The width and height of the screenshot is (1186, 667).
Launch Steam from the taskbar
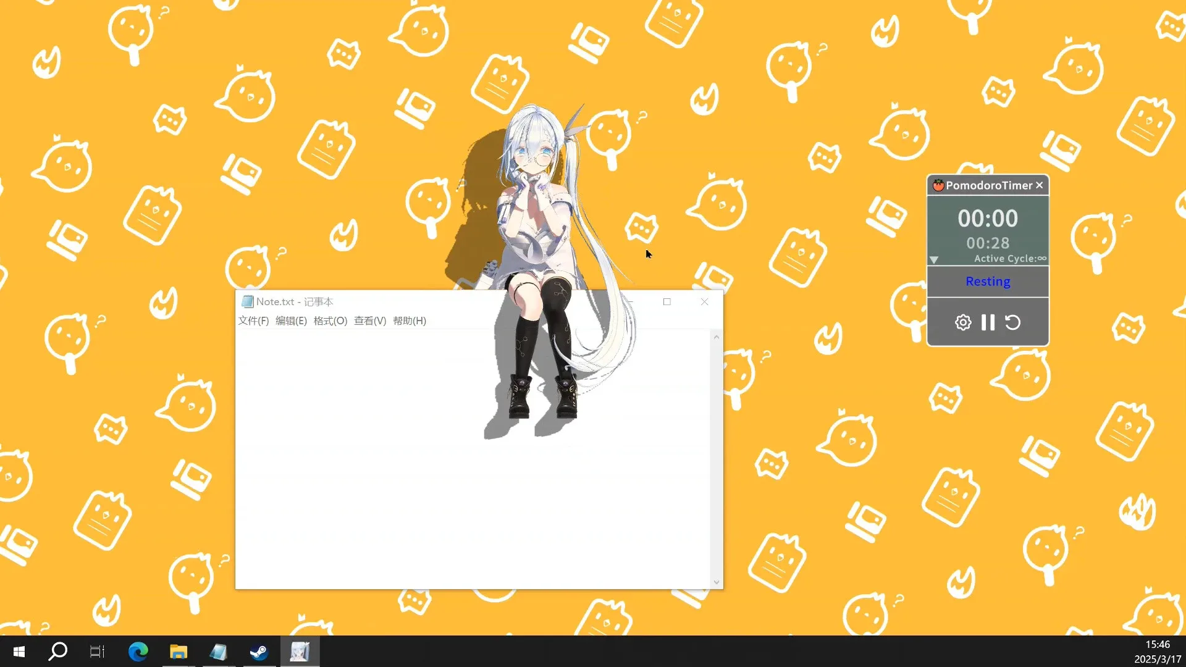click(259, 652)
